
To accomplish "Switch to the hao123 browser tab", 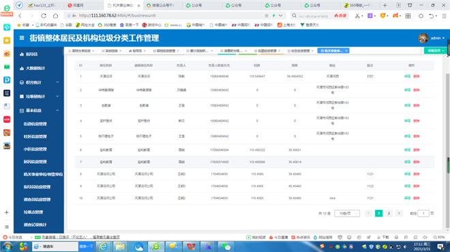I will pyautogui.click(x=42, y=5).
